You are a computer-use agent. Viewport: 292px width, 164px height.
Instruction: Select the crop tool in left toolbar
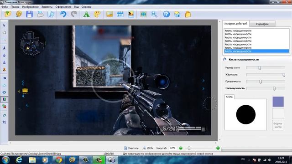pos(4,123)
